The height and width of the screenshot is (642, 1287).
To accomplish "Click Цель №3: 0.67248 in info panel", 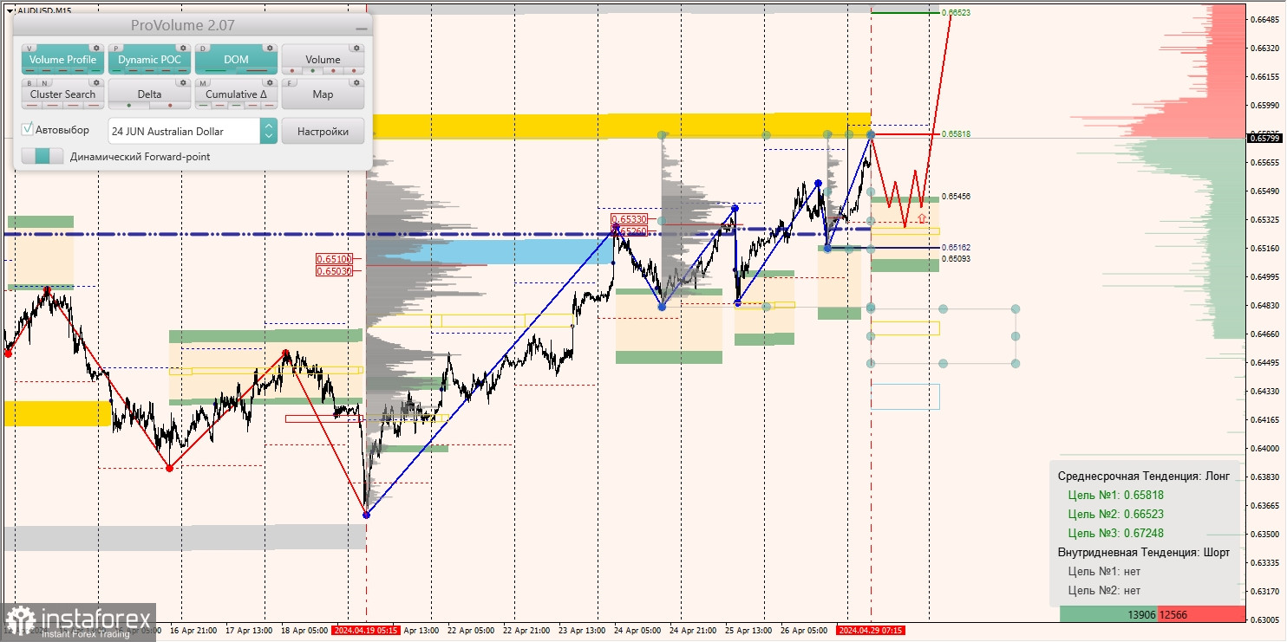I will click(1116, 533).
